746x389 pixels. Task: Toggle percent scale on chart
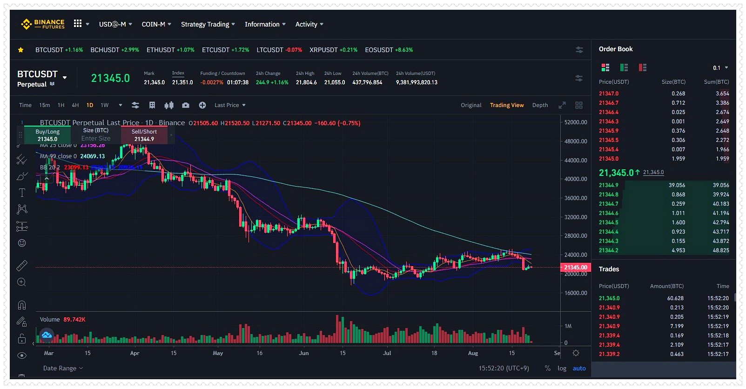pyautogui.click(x=548, y=369)
